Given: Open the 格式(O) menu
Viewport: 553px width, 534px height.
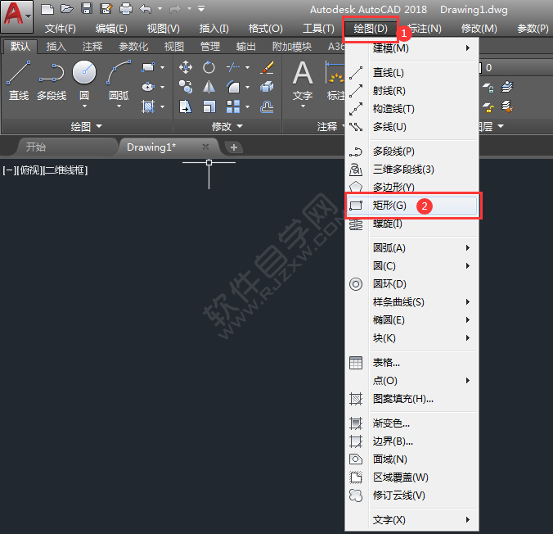Looking at the screenshot, I should pyautogui.click(x=266, y=28).
